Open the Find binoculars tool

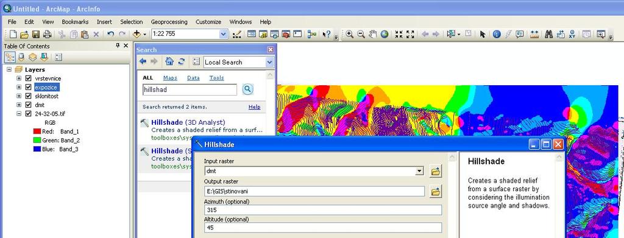pyautogui.click(x=549, y=34)
